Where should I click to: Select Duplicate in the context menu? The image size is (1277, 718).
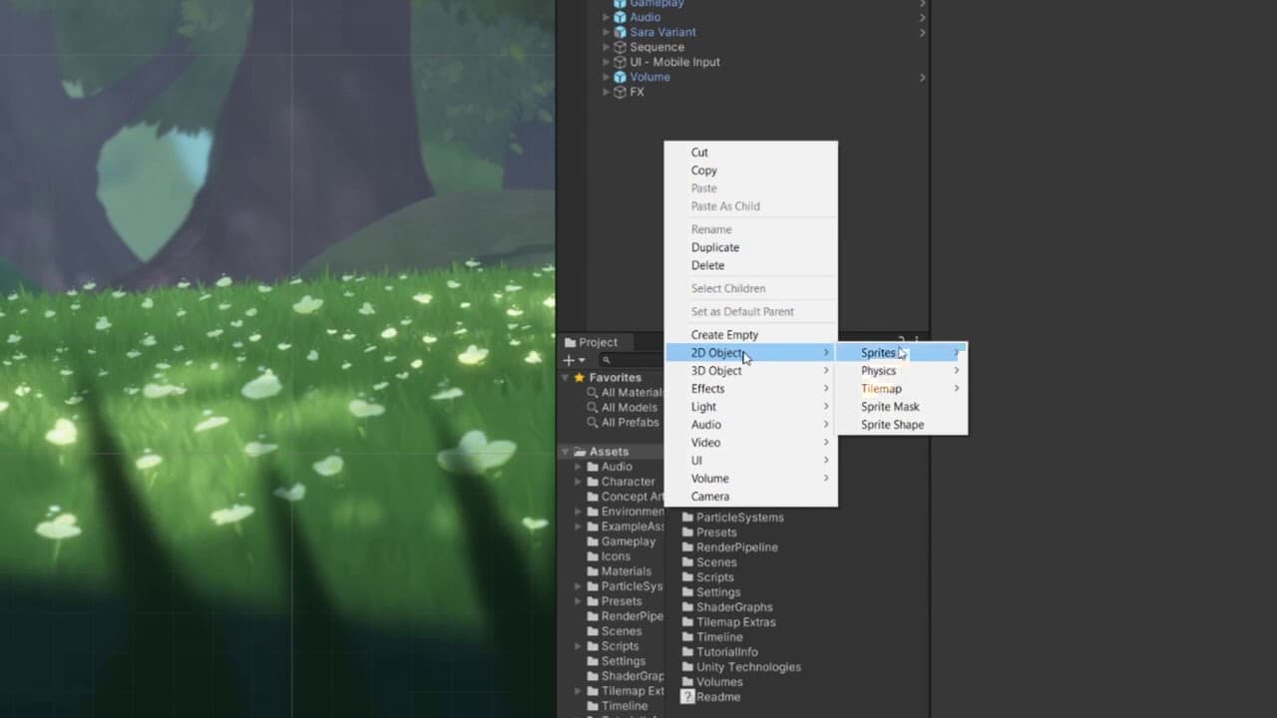(751, 247)
